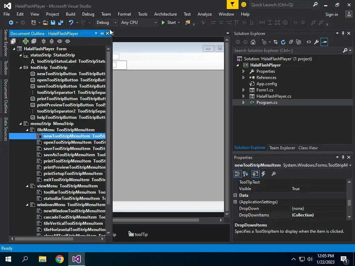Open the Debug menu

88,14
